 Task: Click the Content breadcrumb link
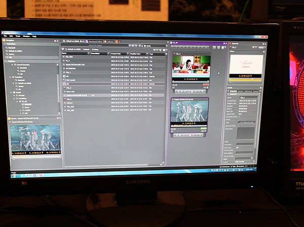[x=86, y=50]
